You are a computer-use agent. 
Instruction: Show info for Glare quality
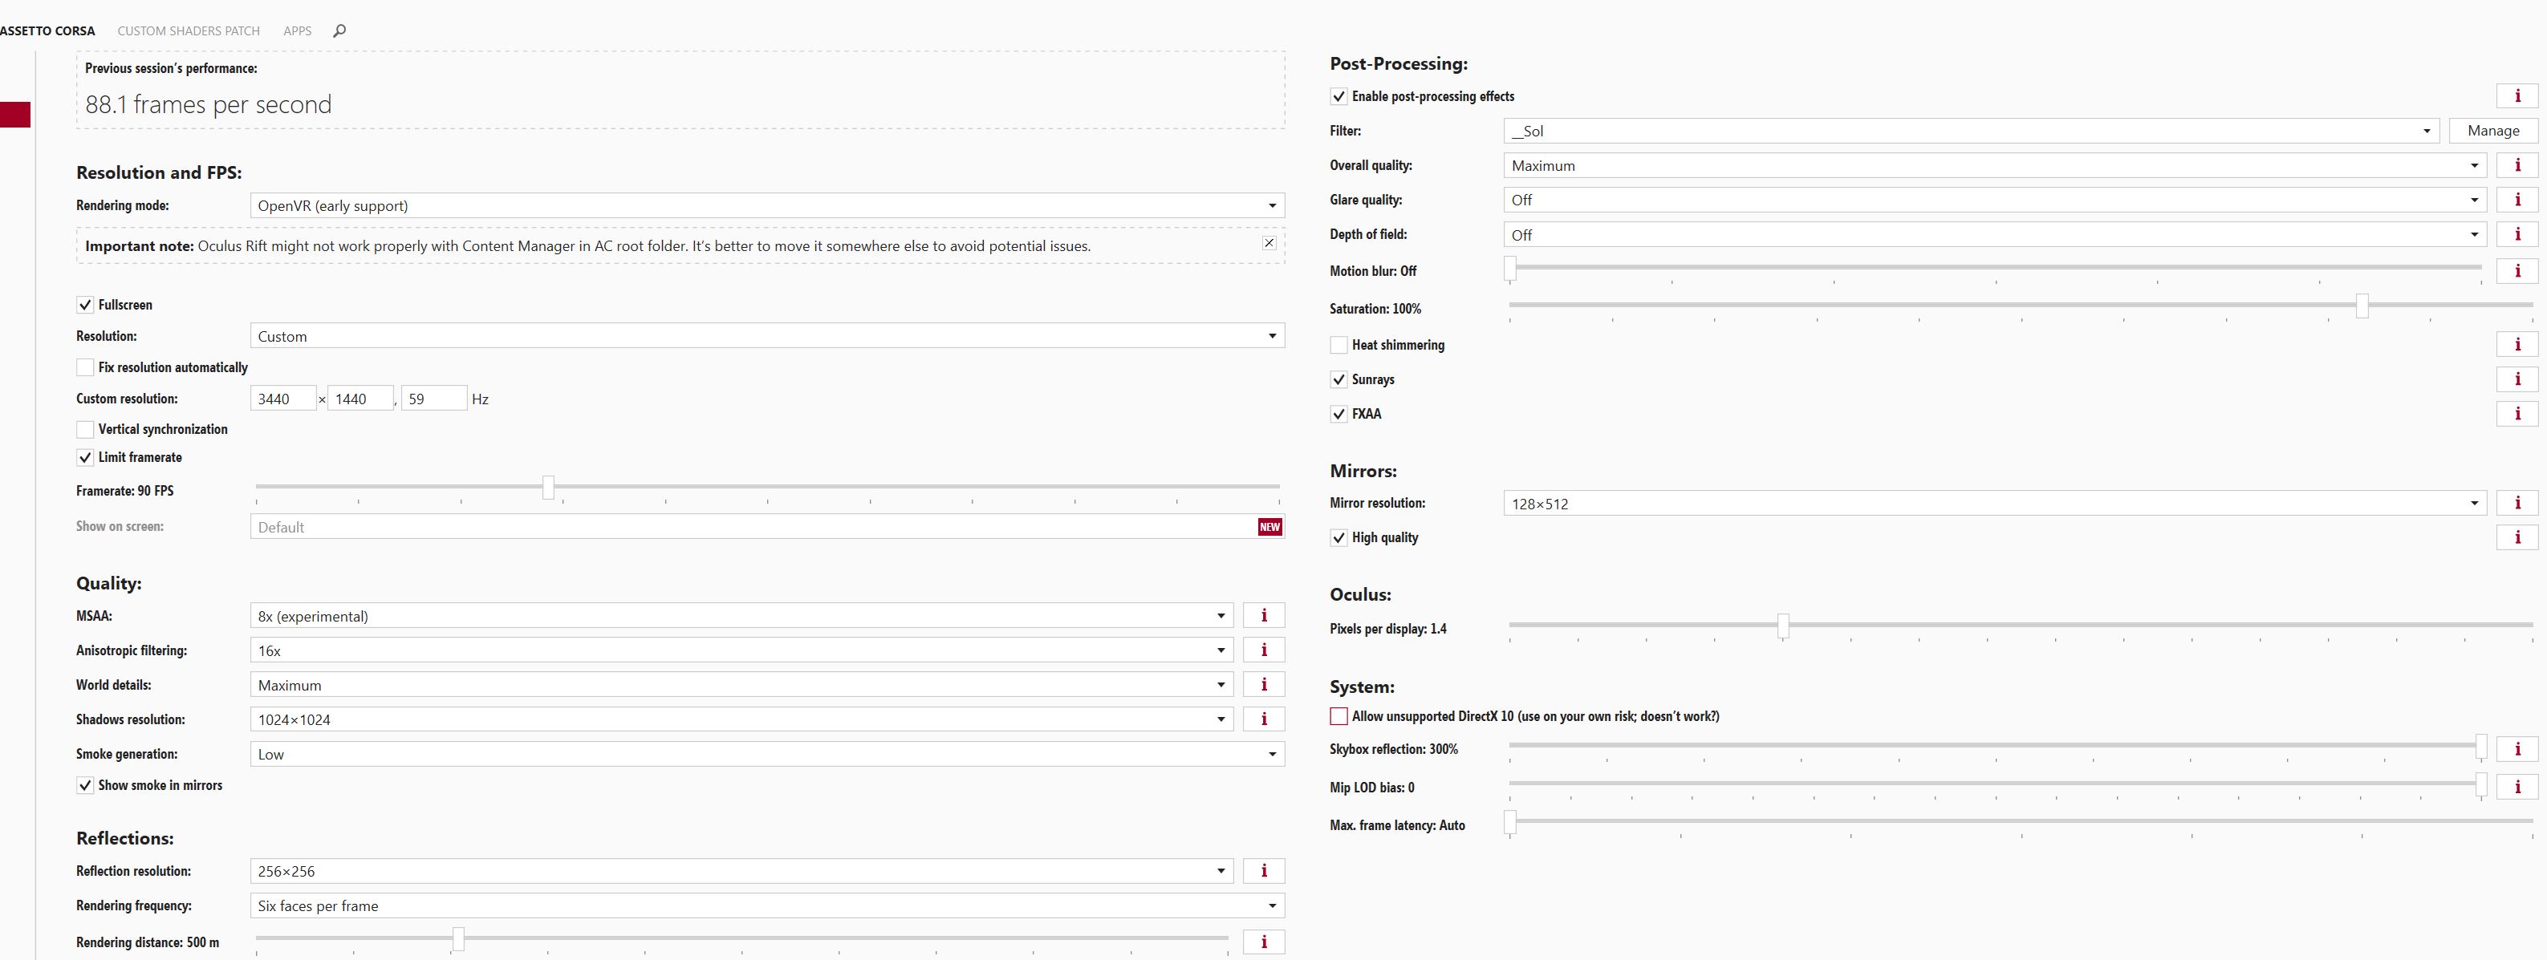(x=2517, y=200)
